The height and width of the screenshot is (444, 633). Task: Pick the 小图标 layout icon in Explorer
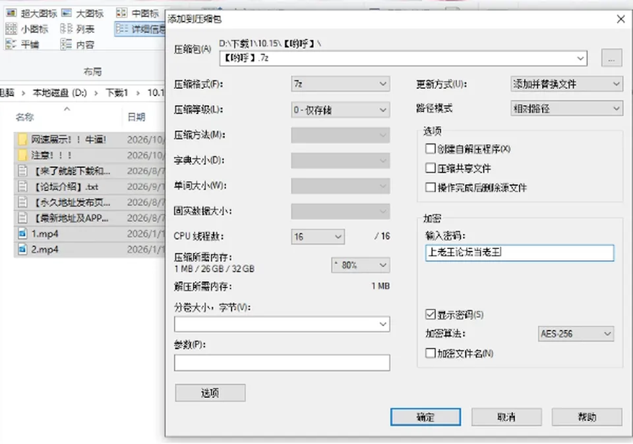pos(11,28)
